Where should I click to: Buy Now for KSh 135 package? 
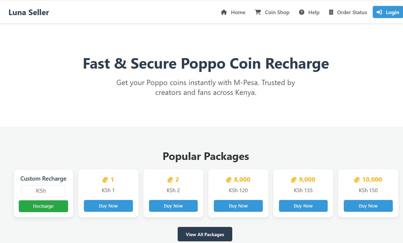[303, 206]
